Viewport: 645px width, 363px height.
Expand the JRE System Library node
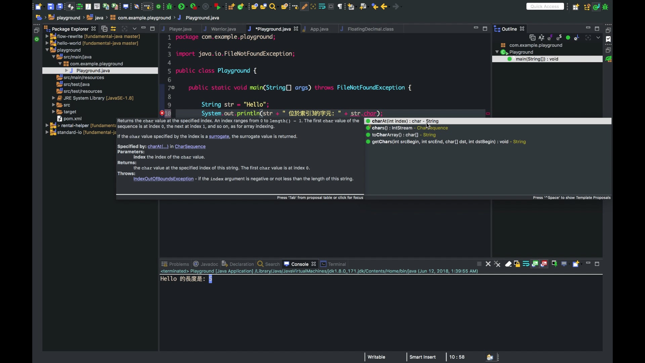[53, 98]
